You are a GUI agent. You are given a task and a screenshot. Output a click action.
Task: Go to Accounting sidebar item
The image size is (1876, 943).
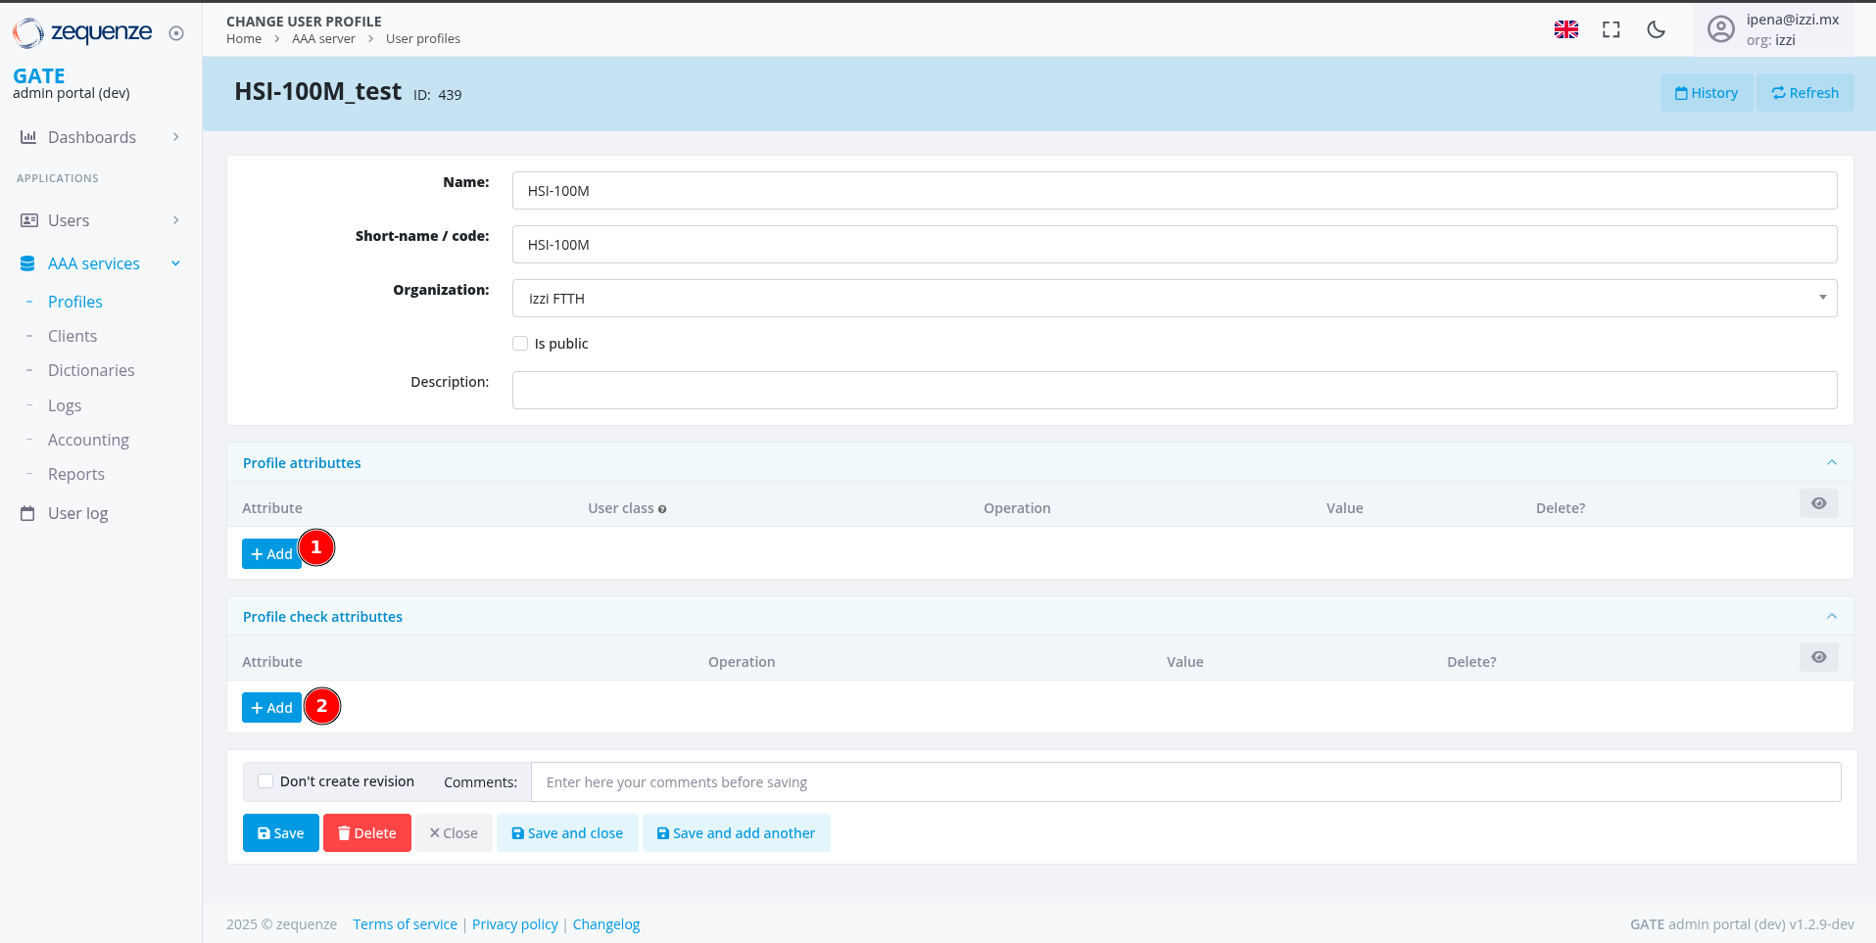88,440
